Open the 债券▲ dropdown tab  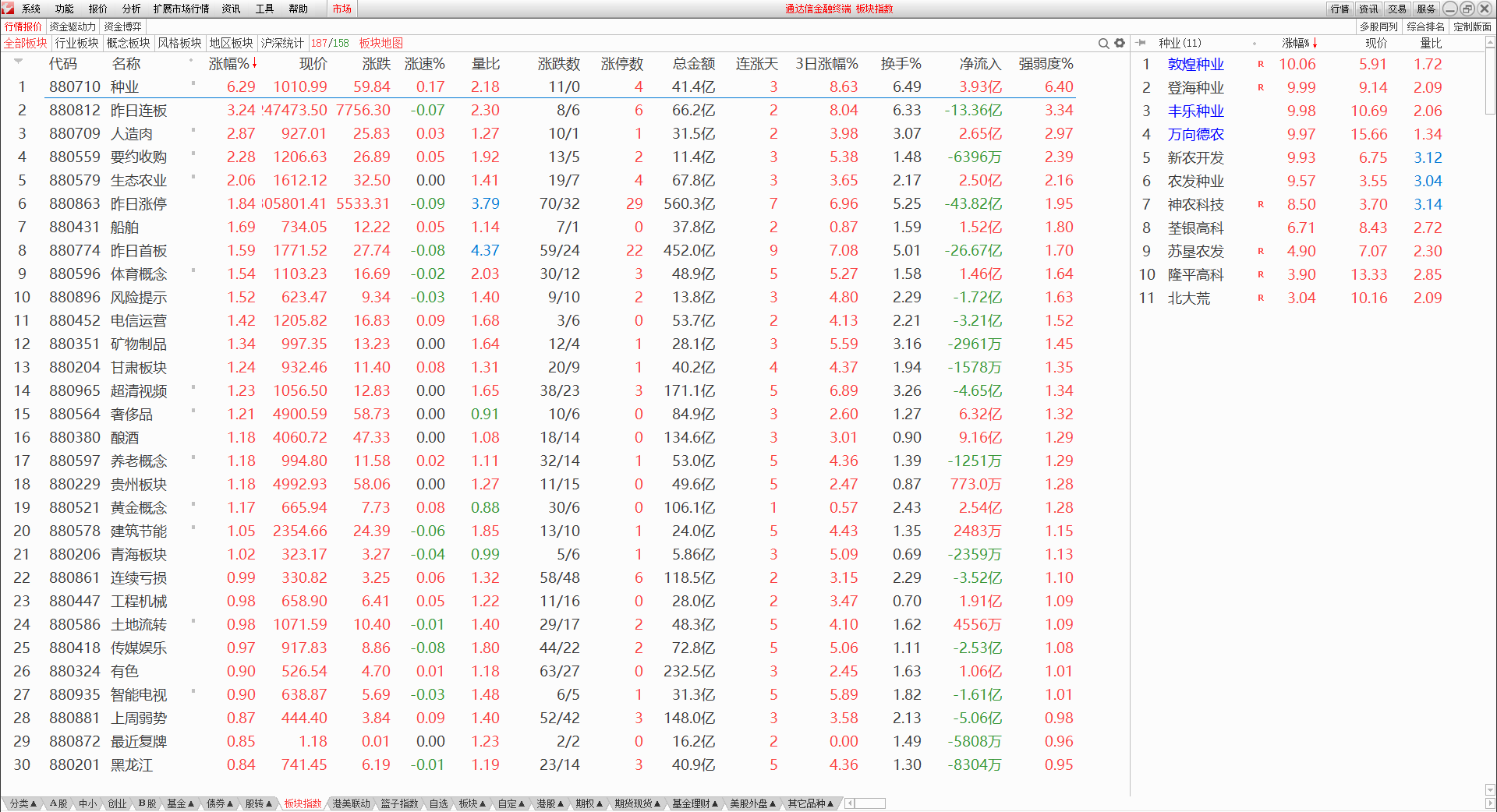pos(220,803)
